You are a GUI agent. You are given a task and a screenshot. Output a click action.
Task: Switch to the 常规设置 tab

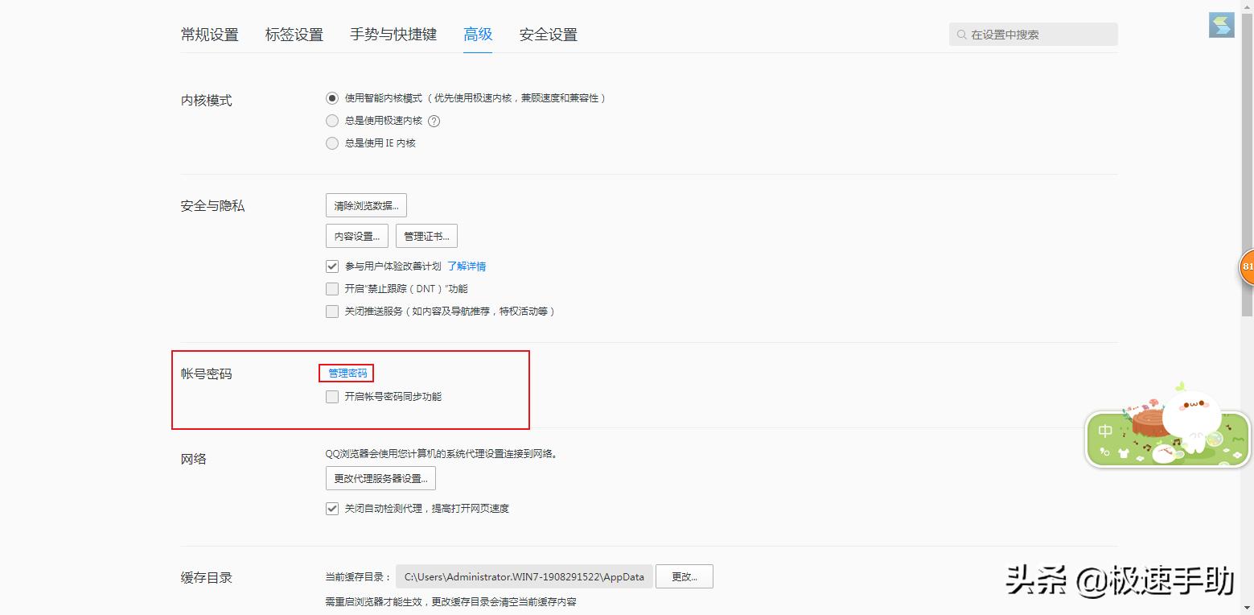[x=209, y=34]
